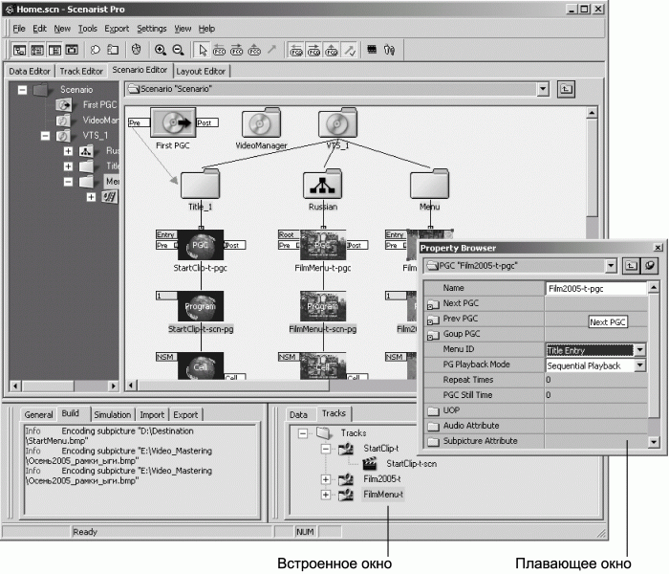Click the Name field containing Film2005-t-pgc
669x574 pixels.
(x=593, y=287)
